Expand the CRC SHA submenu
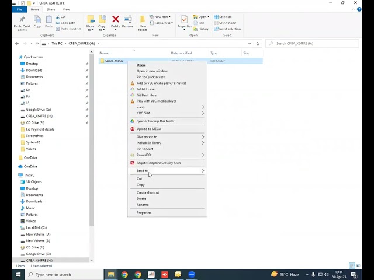 click(167, 113)
